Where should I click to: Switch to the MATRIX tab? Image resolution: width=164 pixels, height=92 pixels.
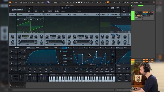click(50, 10)
